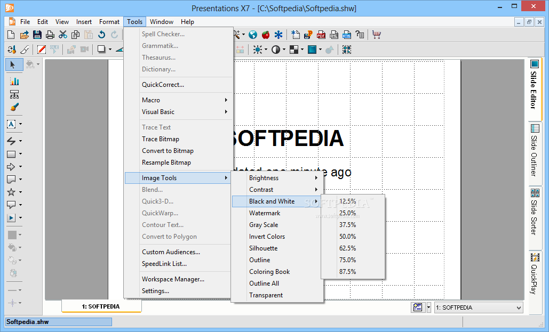Click the question mark help icon
Viewport: 549px width, 332px height.
[x=360, y=35]
